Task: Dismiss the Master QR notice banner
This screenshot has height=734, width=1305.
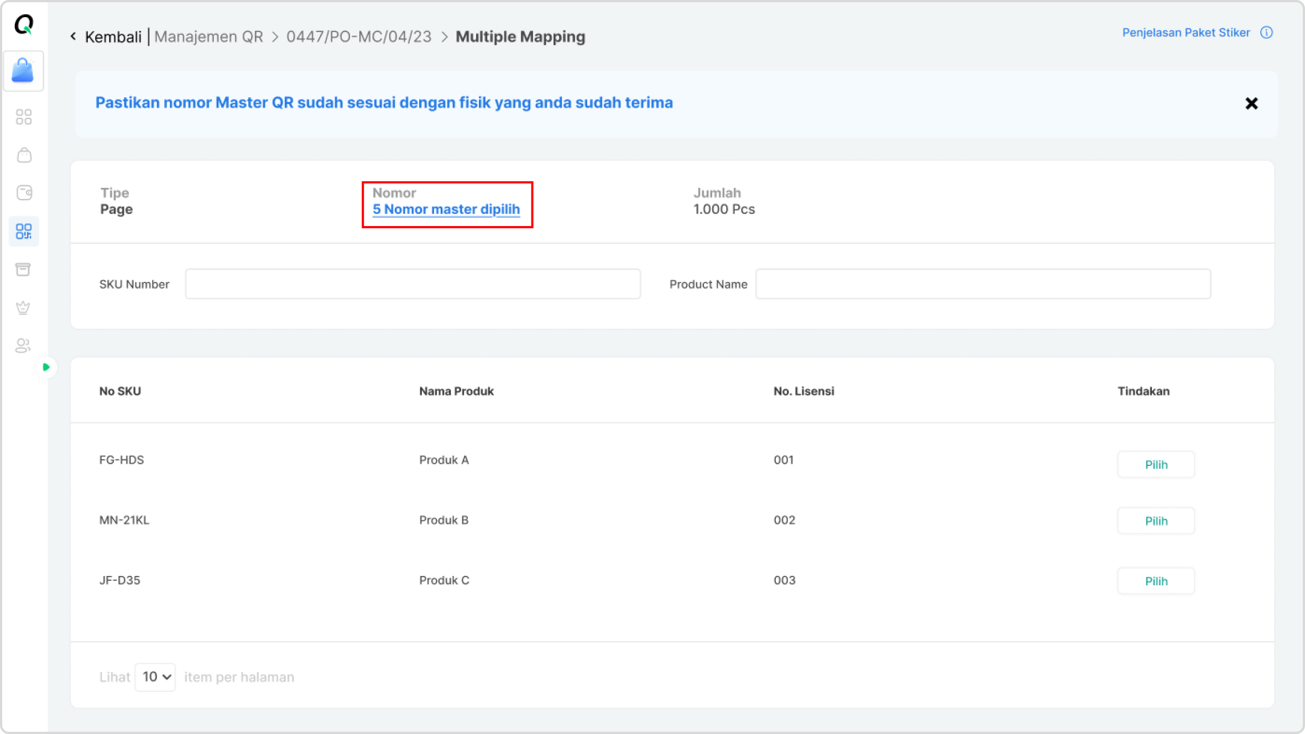Action: [1251, 103]
